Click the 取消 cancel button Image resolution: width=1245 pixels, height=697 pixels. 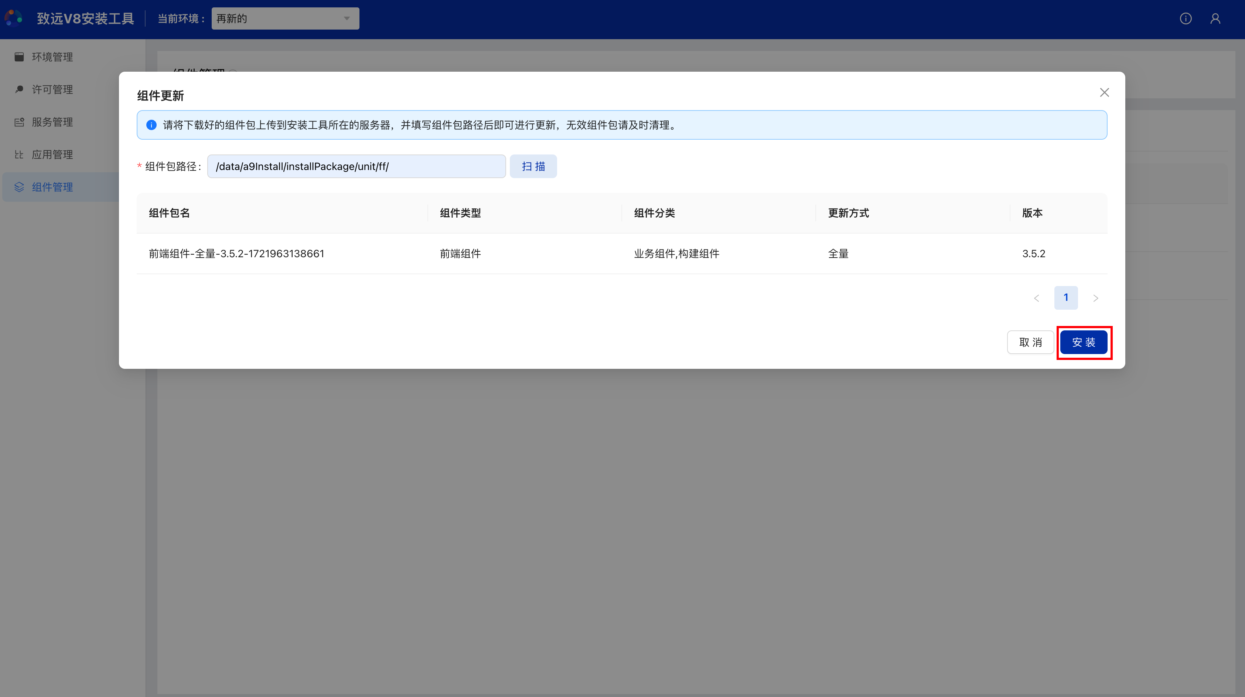[1030, 342]
